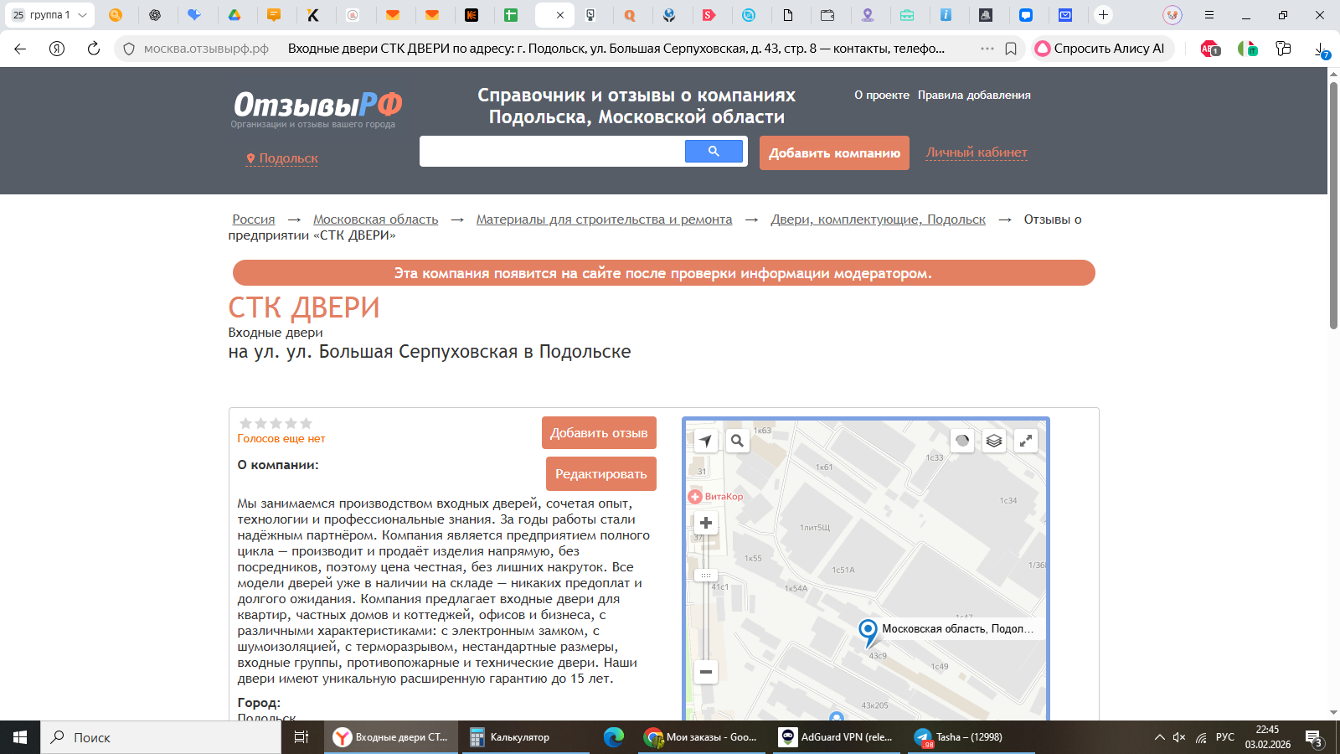The image size is (1340, 754).
Task: Open the browser profile avatar
Action: pos(1172,15)
